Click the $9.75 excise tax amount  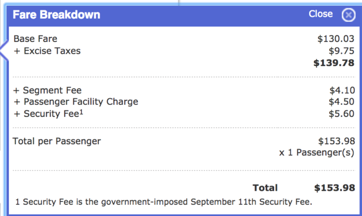coord(341,51)
